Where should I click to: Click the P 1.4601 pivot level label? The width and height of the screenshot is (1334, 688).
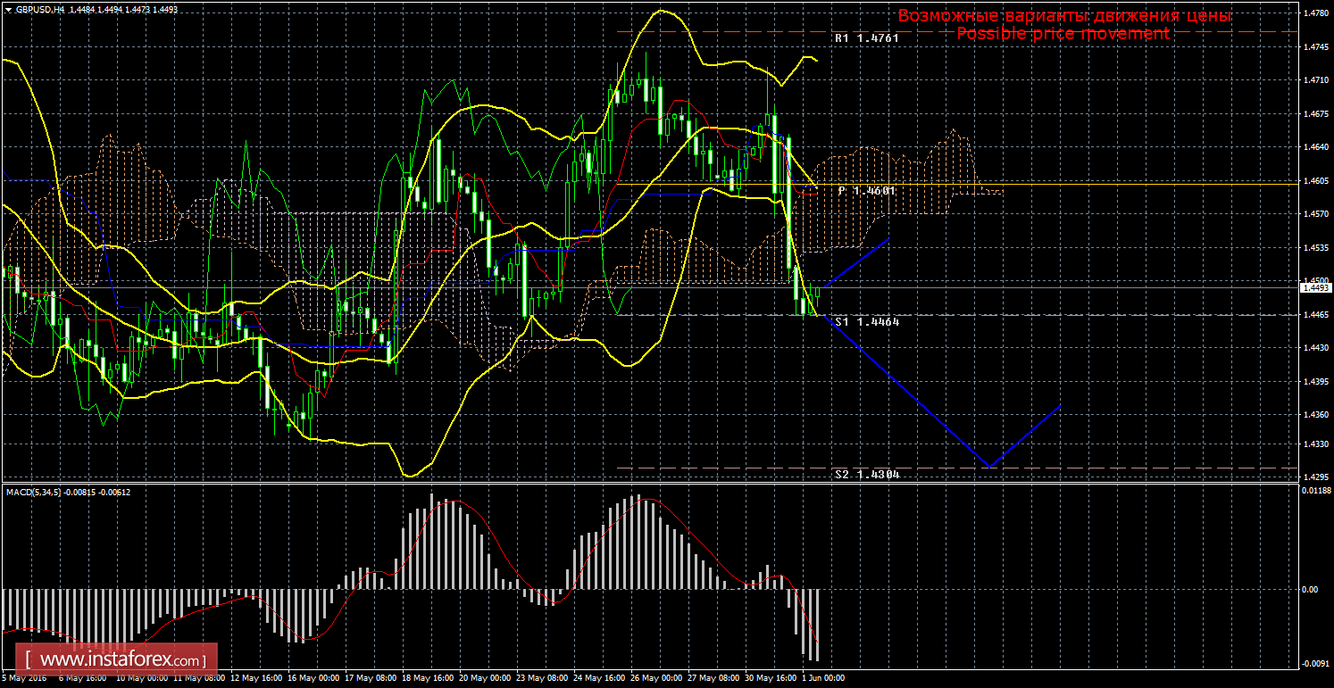click(866, 191)
